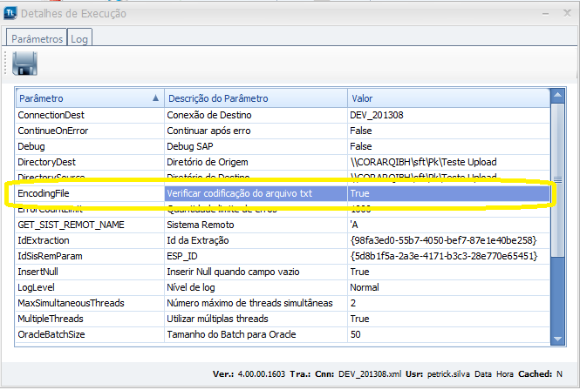Select the MultipleThreads parameter row
This screenshot has height=390, width=580.
point(89,318)
